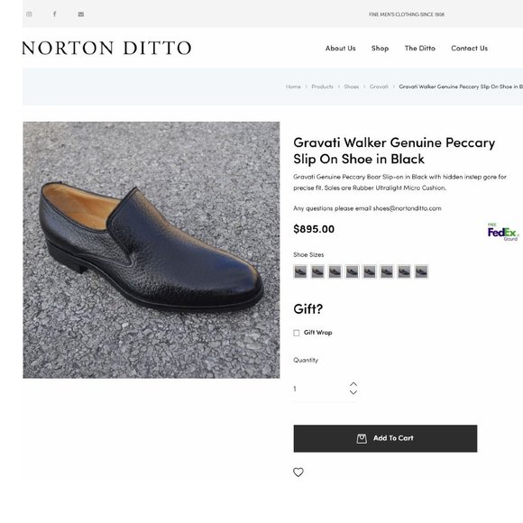Screen dimensions: 523x523
Task: Select the last shoe size swatch
Action: pos(421,271)
